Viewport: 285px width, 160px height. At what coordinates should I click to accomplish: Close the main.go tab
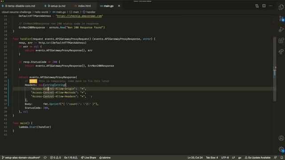[x=119, y=6]
